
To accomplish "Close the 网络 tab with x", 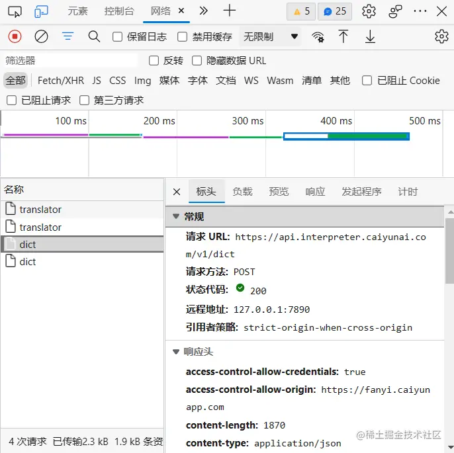I will pyautogui.click(x=181, y=11).
